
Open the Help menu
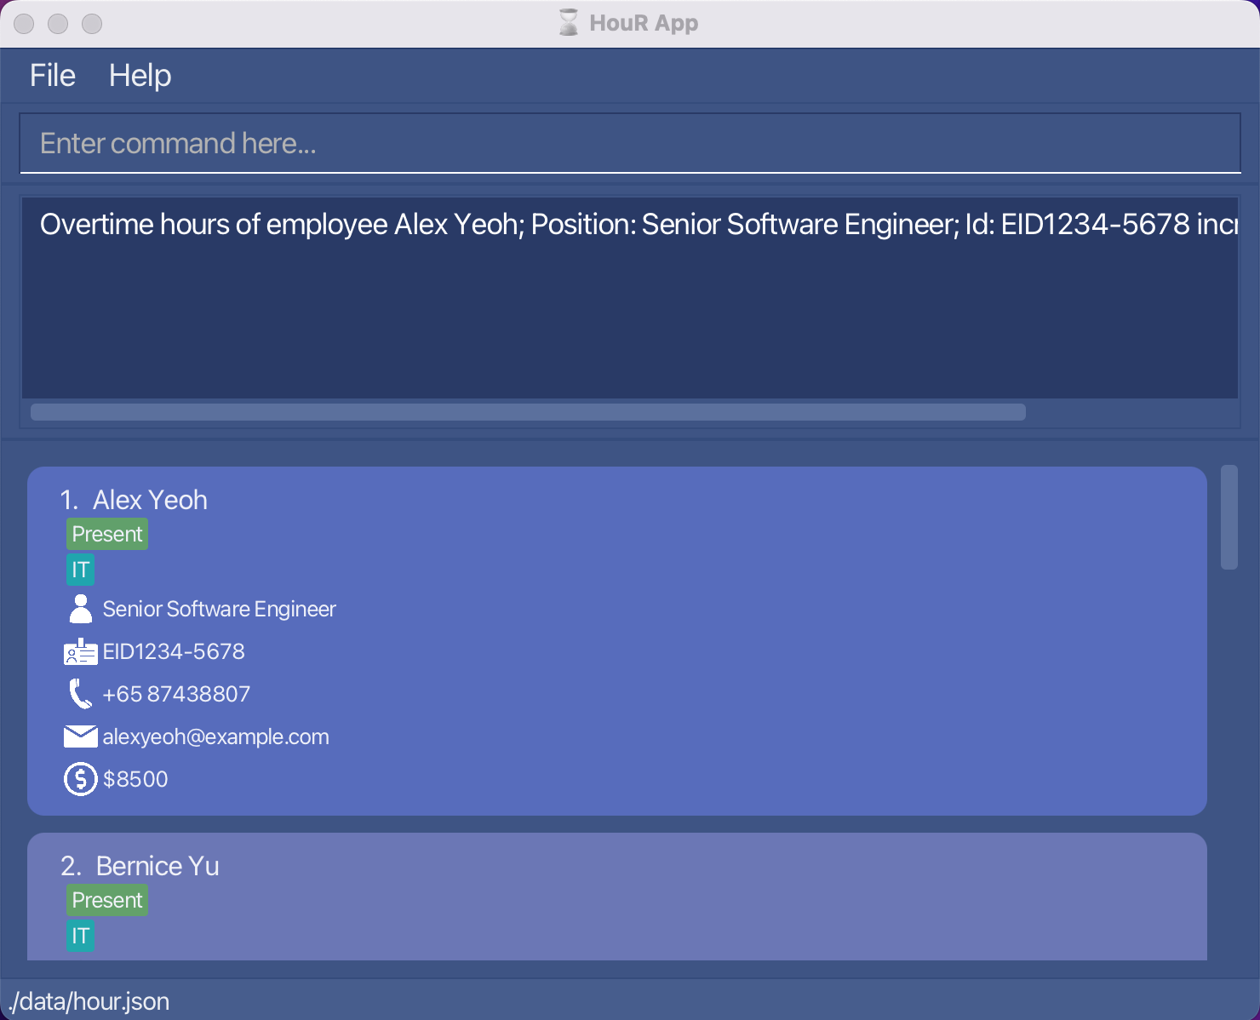tap(140, 76)
